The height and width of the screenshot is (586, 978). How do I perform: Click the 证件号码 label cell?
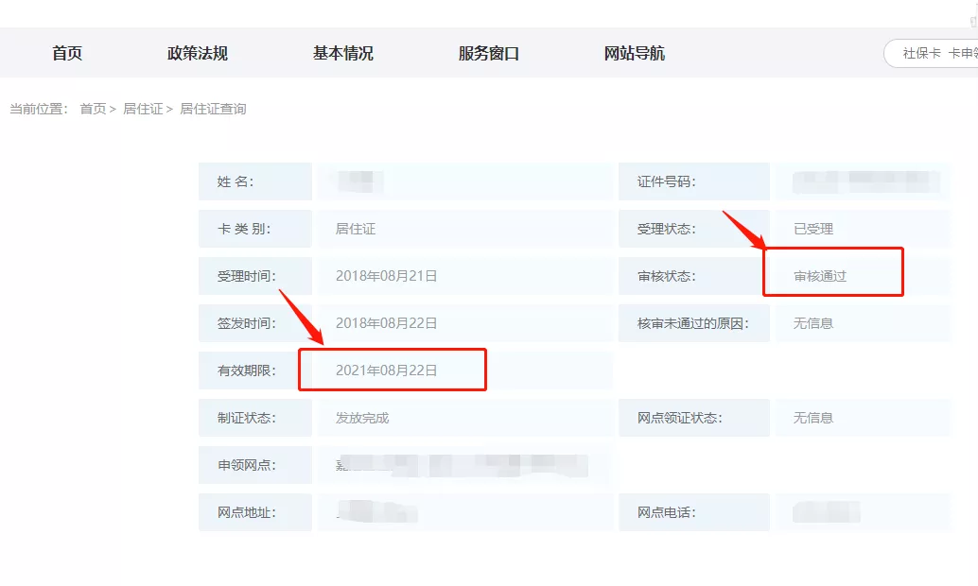(693, 181)
